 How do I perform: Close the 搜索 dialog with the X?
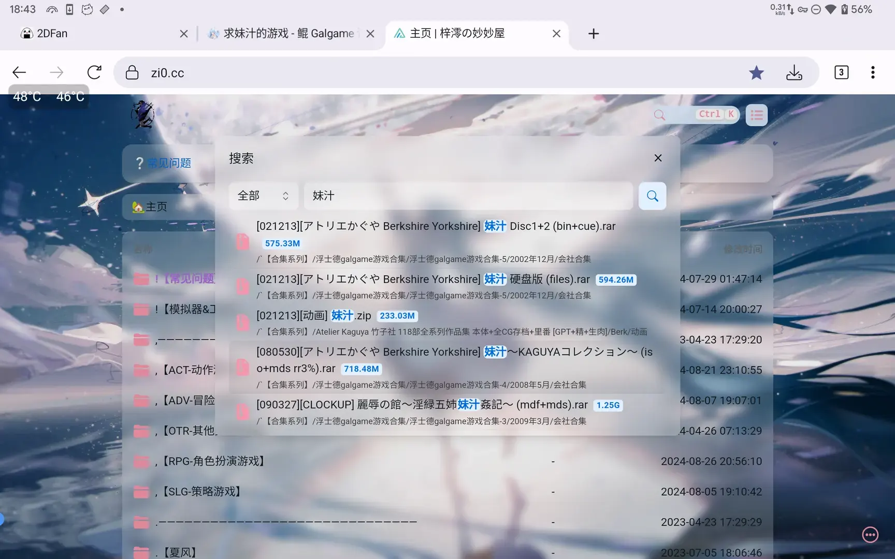click(658, 158)
